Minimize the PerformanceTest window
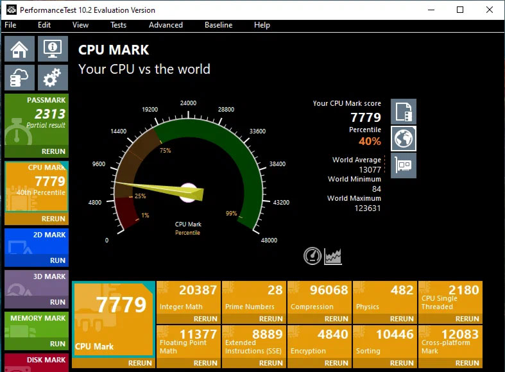This screenshot has width=505, height=372. (x=431, y=10)
